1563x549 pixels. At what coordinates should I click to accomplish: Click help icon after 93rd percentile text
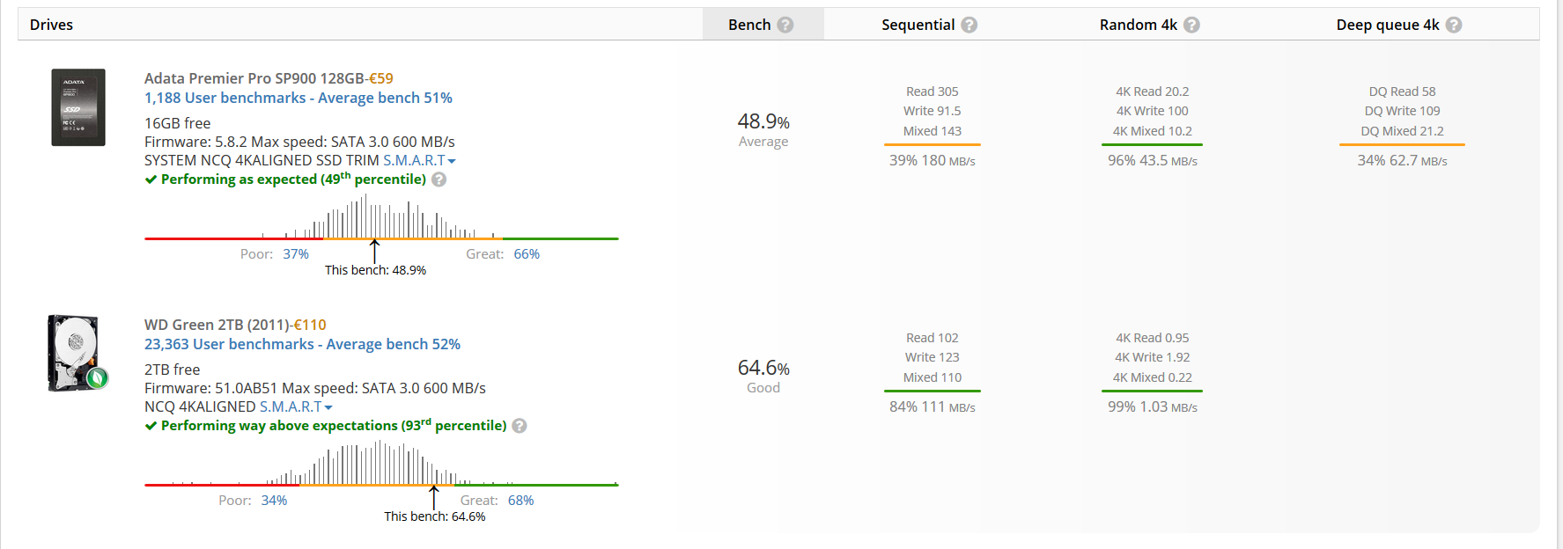520,426
